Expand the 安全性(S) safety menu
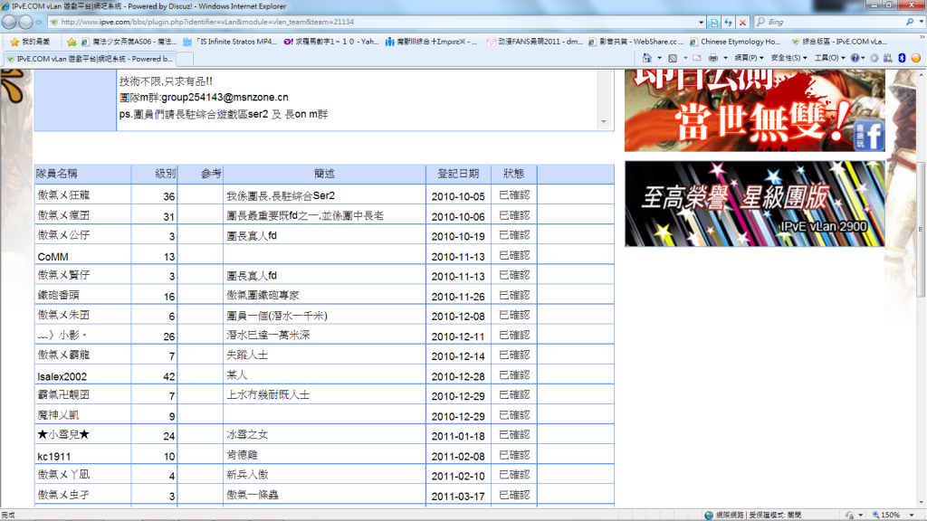 pyautogui.click(x=789, y=59)
